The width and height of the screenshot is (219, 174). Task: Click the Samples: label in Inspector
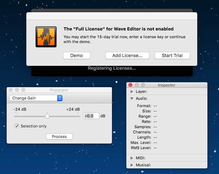pyautogui.click(x=143, y=127)
